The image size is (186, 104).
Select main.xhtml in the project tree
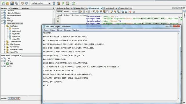16,36
